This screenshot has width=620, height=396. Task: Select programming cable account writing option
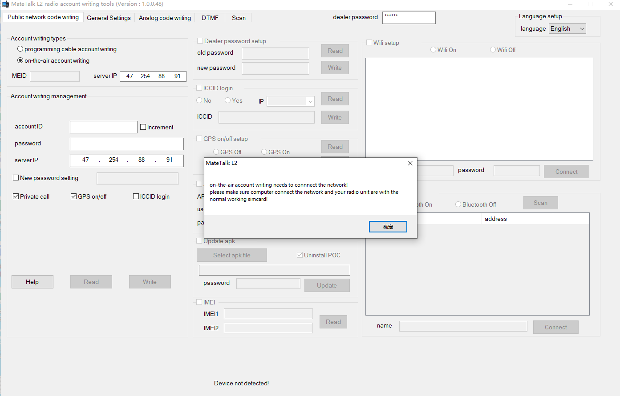click(20, 49)
